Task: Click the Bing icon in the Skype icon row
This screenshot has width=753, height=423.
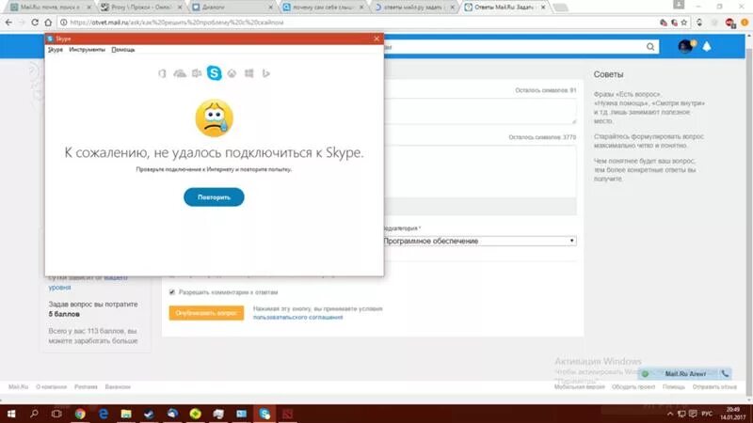Action: click(266, 73)
